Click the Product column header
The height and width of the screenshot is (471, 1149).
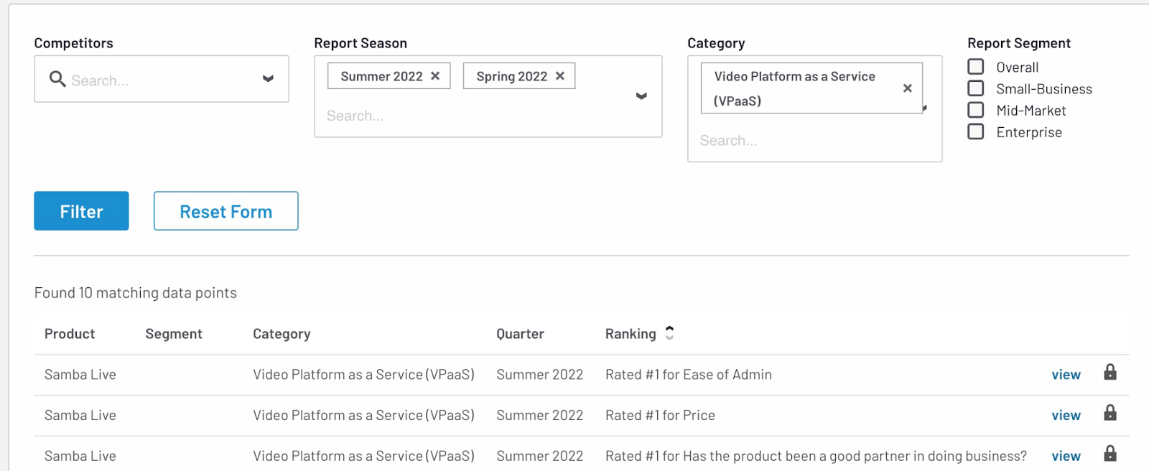click(70, 334)
